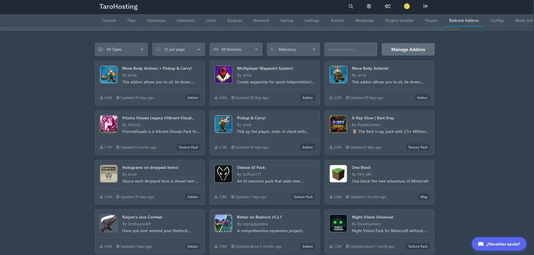
Task: Open the Relevancy sort dropdown
Action: click(293, 49)
